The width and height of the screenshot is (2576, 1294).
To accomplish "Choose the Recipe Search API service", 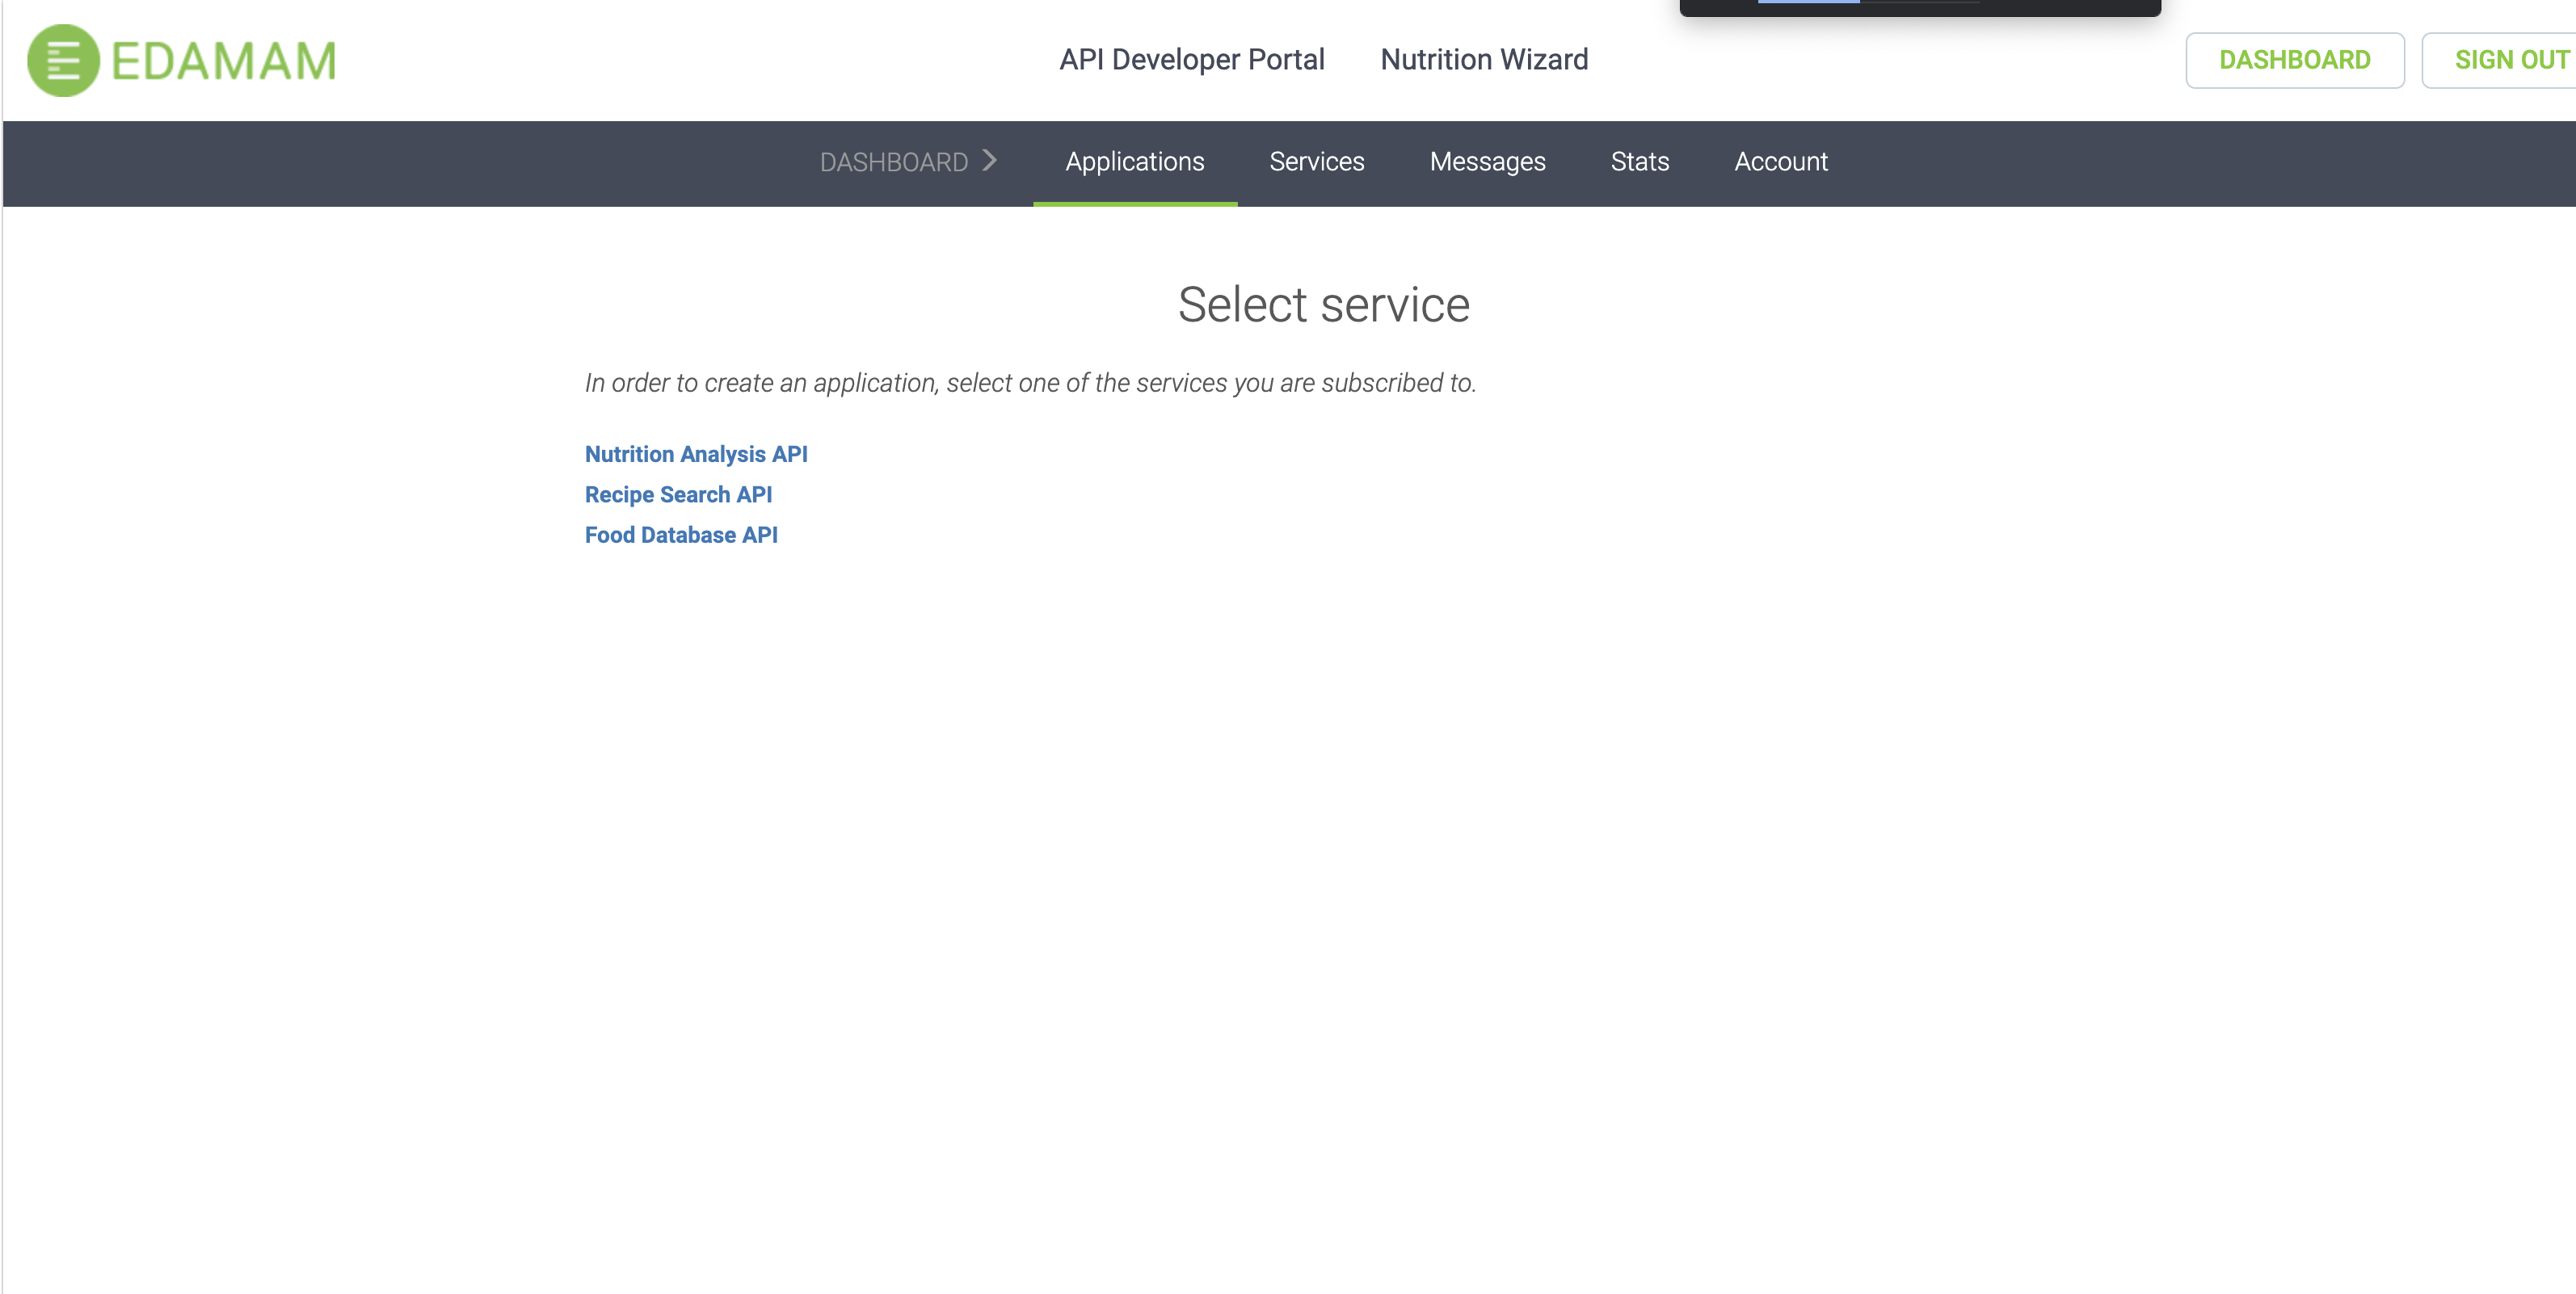I will [677, 495].
